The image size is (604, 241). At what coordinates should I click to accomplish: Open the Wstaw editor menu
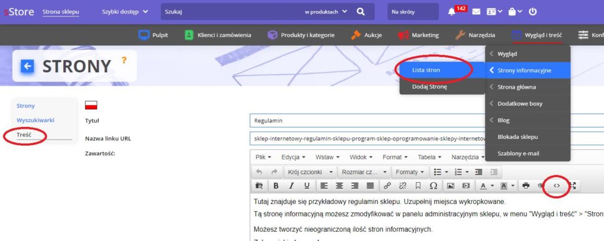329,157
